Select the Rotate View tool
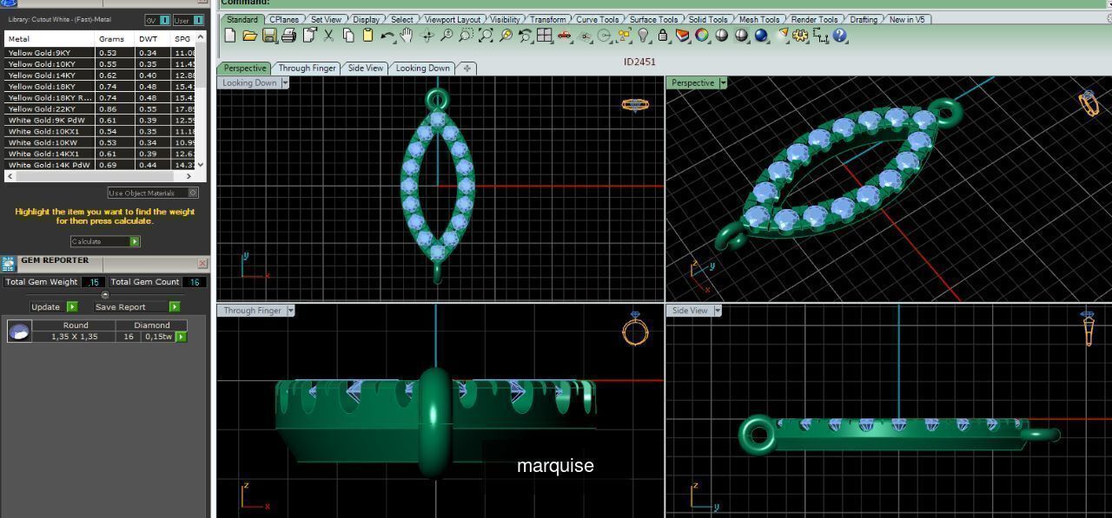This screenshot has height=518, width=1112. click(x=427, y=36)
